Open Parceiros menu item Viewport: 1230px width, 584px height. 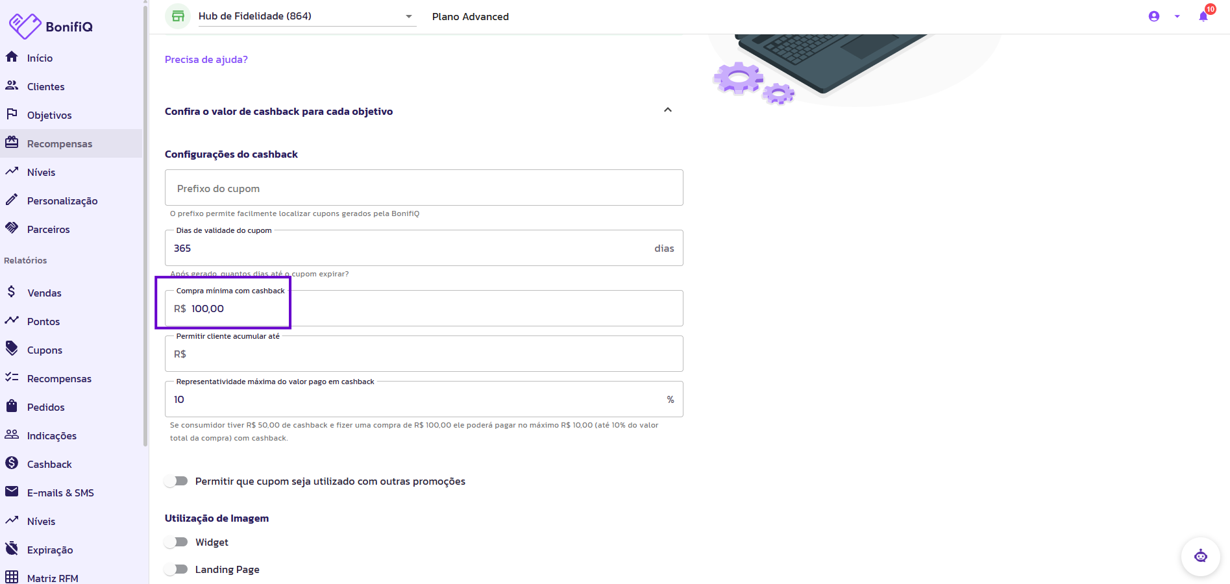71,229
